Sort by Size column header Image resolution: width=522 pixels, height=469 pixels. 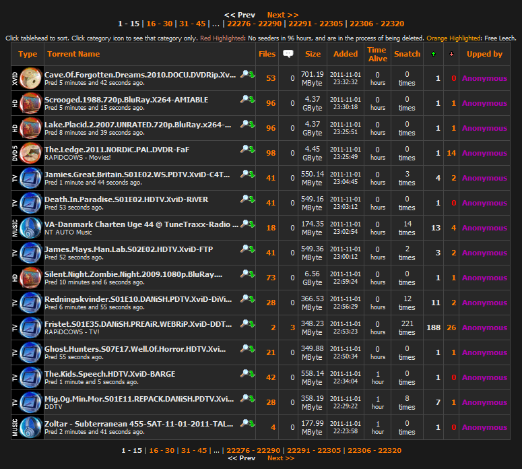tap(313, 54)
